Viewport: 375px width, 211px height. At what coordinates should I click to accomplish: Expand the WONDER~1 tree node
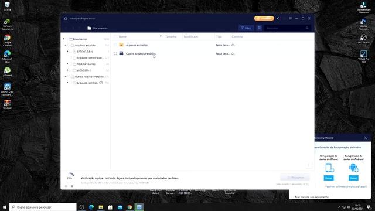[x=68, y=70]
